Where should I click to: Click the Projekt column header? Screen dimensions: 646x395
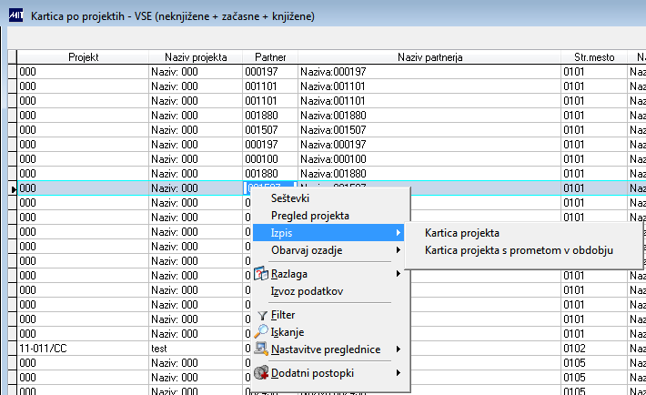(x=83, y=57)
